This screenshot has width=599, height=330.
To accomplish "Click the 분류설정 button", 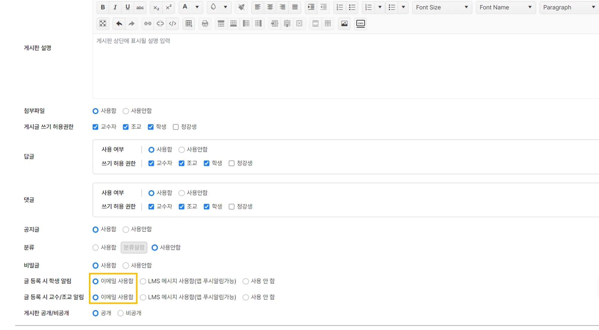I will tap(134, 247).
